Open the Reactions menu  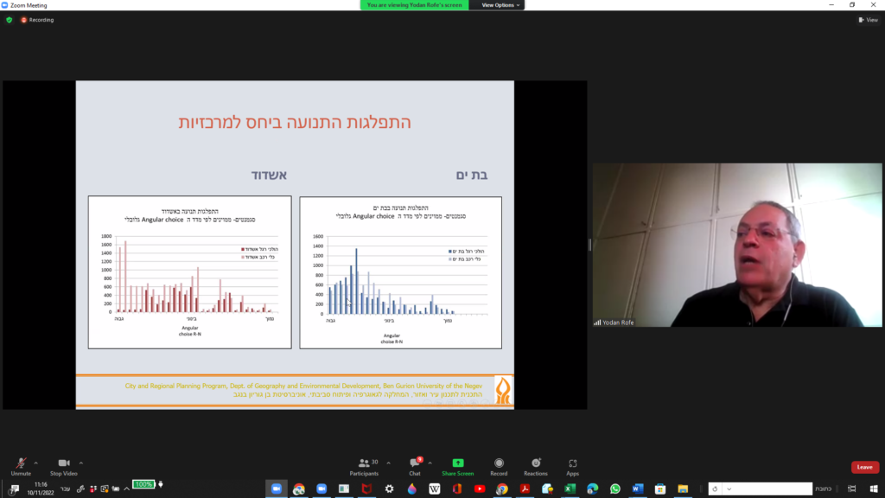(x=536, y=465)
